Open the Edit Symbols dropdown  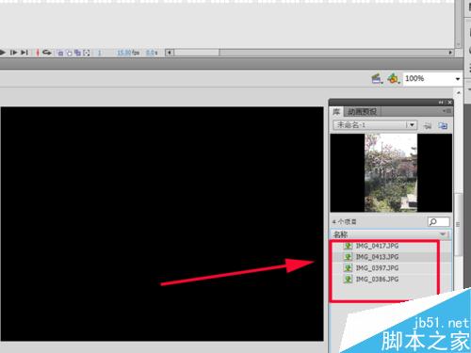394,78
